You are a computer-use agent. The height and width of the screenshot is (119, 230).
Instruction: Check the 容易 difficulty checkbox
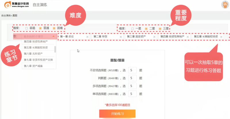pyautogui.click(x=26, y=28)
